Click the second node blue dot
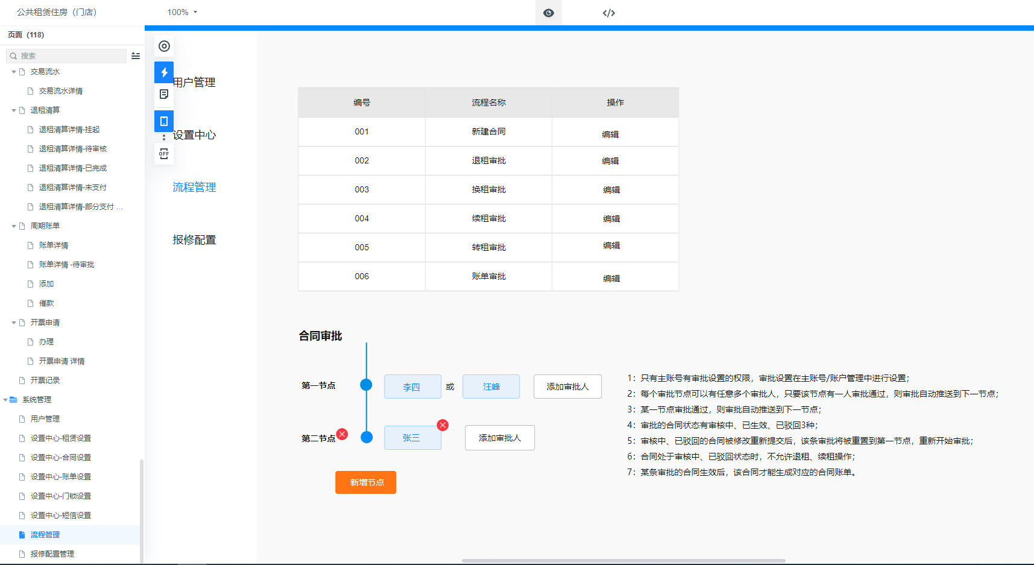This screenshot has width=1034, height=565. (x=367, y=437)
